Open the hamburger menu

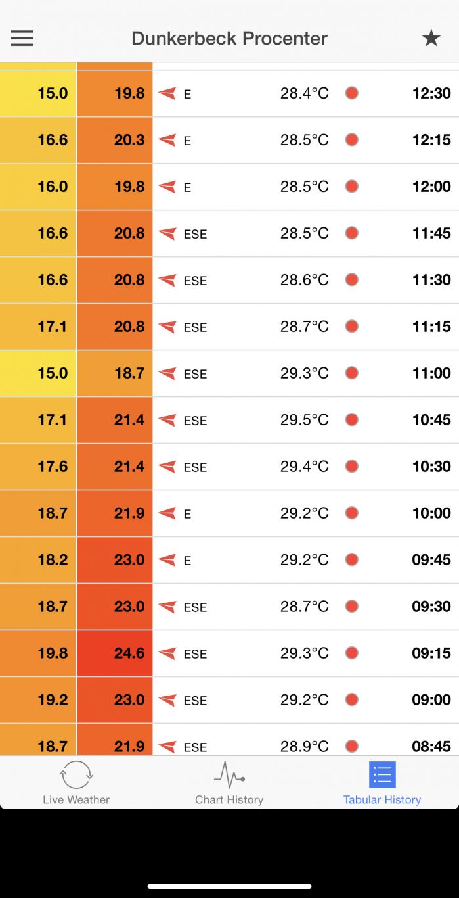click(22, 38)
